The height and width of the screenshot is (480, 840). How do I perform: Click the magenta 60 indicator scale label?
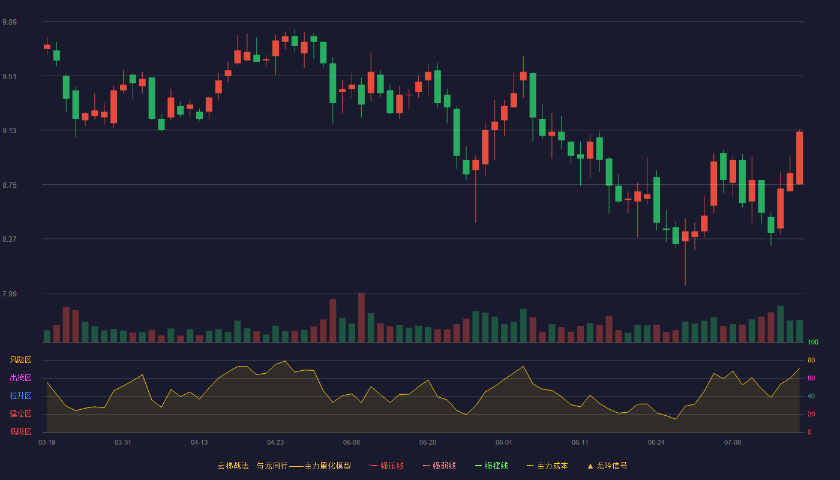[811, 378]
